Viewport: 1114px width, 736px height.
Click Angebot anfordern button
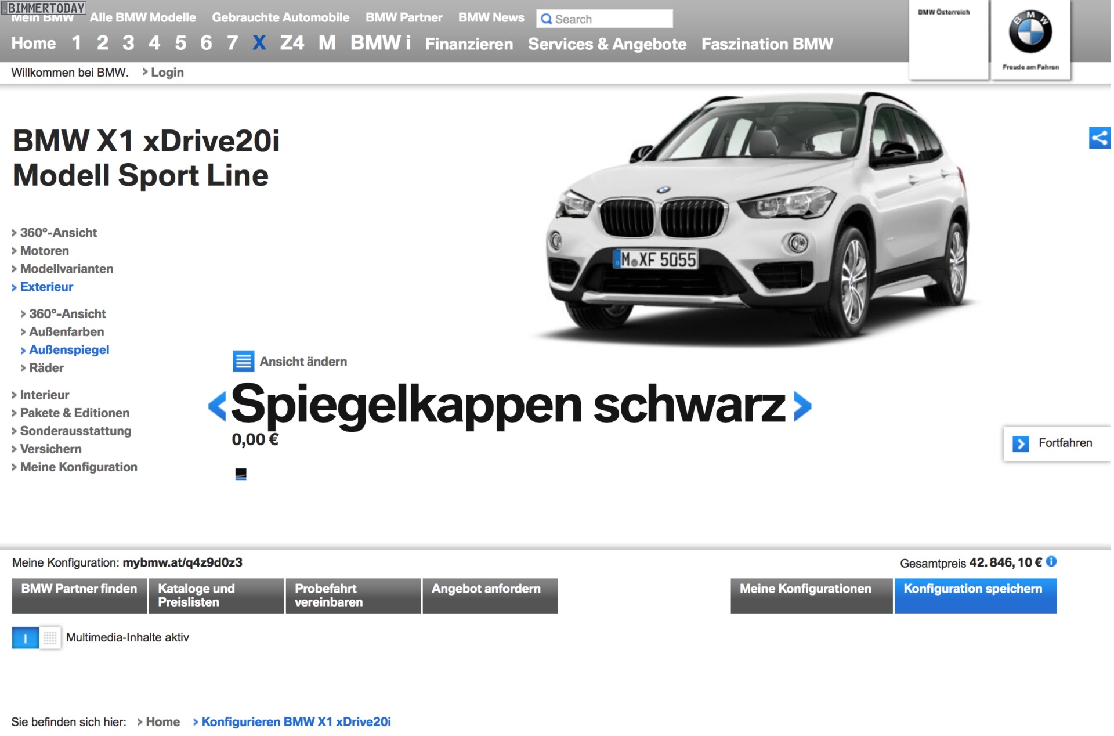(490, 596)
